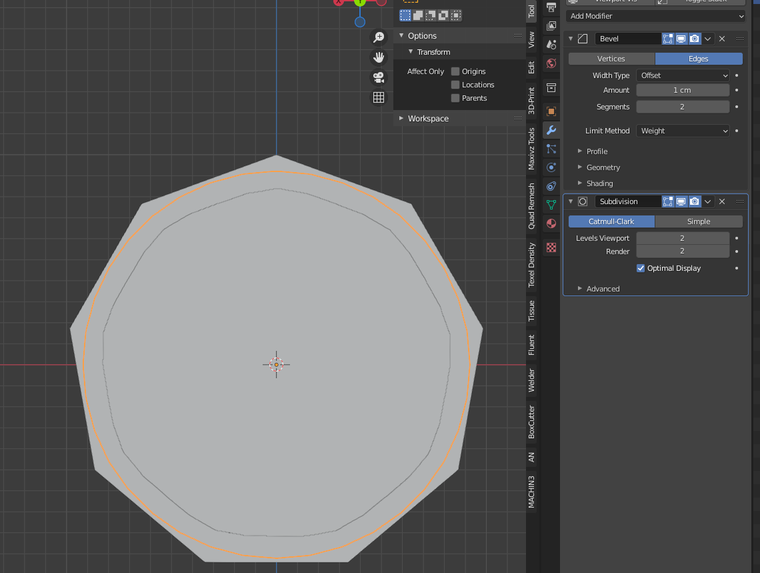This screenshot has width=760, height=573.
Task: Open the Physics properties tab icon
Action: click(x=551, y=167)
